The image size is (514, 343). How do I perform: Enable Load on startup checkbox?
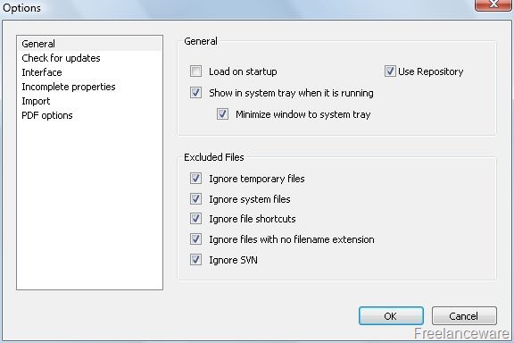pyautogui.click(x=195, y=71)
